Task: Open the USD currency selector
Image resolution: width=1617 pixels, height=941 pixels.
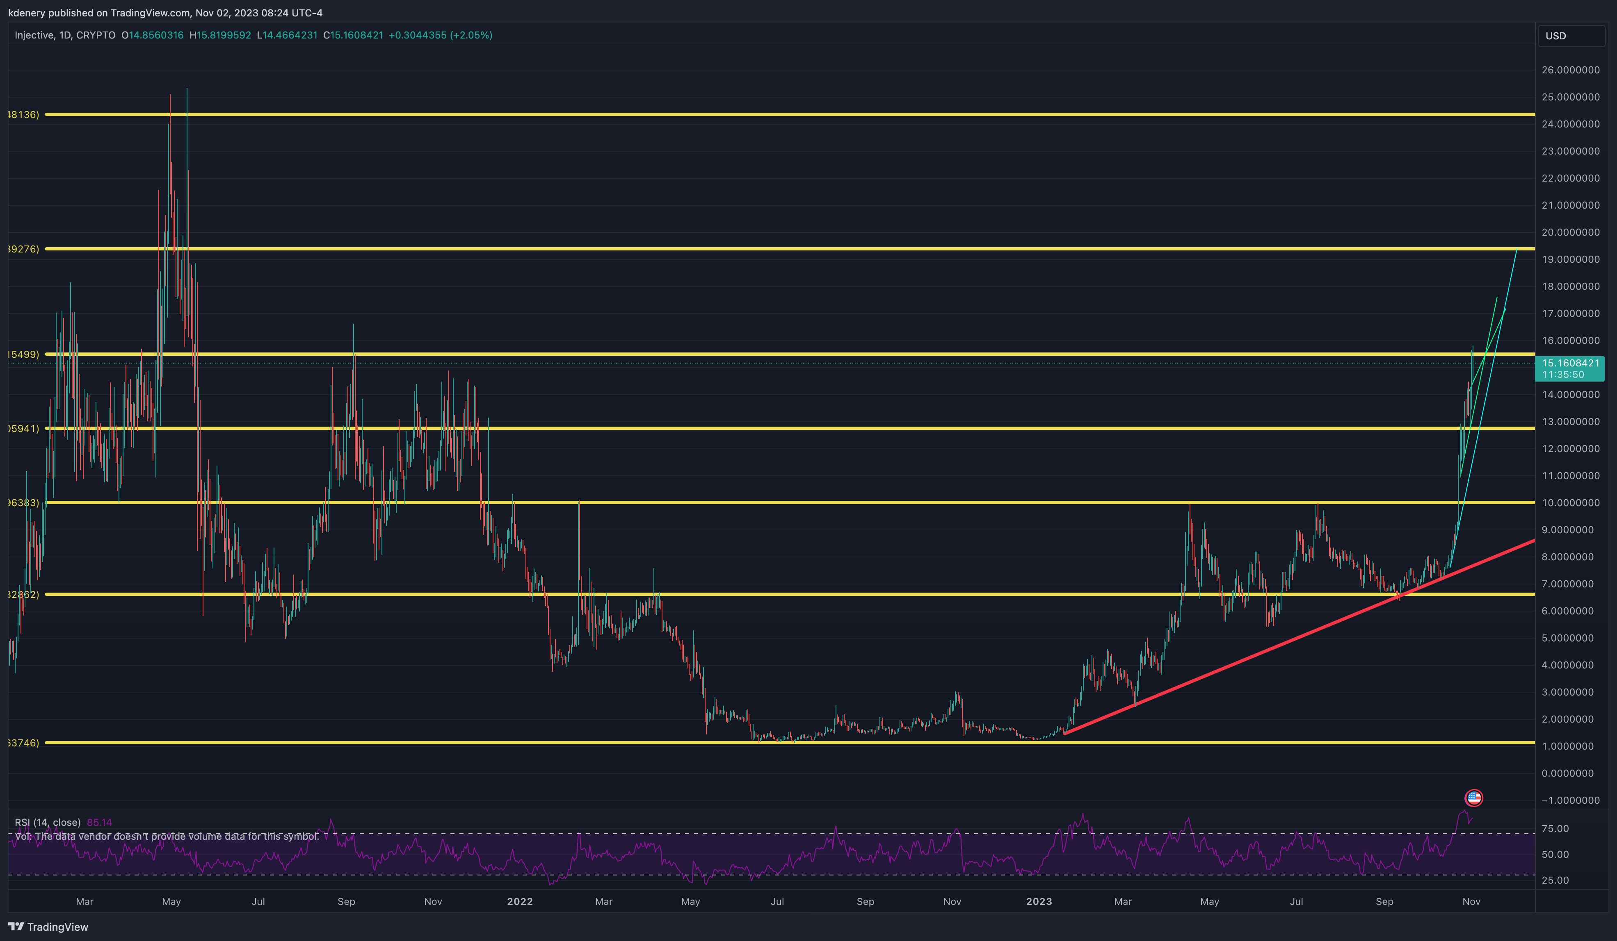Action: pyautogui.click(x=1571, y=36)
